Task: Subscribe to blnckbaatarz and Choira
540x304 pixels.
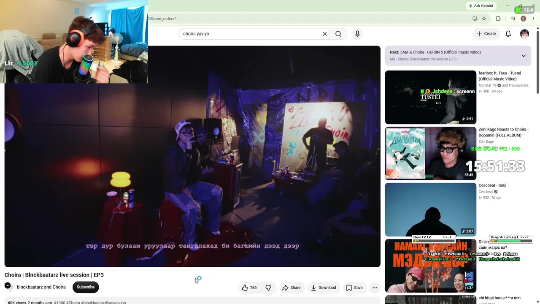Action: pyautogui.click(x=86, y=287)
